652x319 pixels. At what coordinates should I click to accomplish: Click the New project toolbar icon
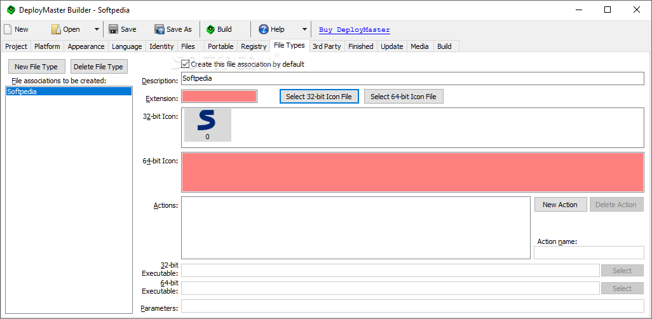click(x=8, y=29)
